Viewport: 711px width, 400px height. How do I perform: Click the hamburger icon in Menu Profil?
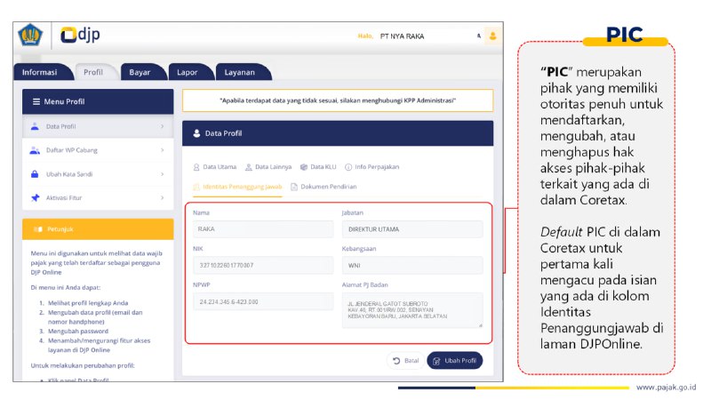click(36, 101)
